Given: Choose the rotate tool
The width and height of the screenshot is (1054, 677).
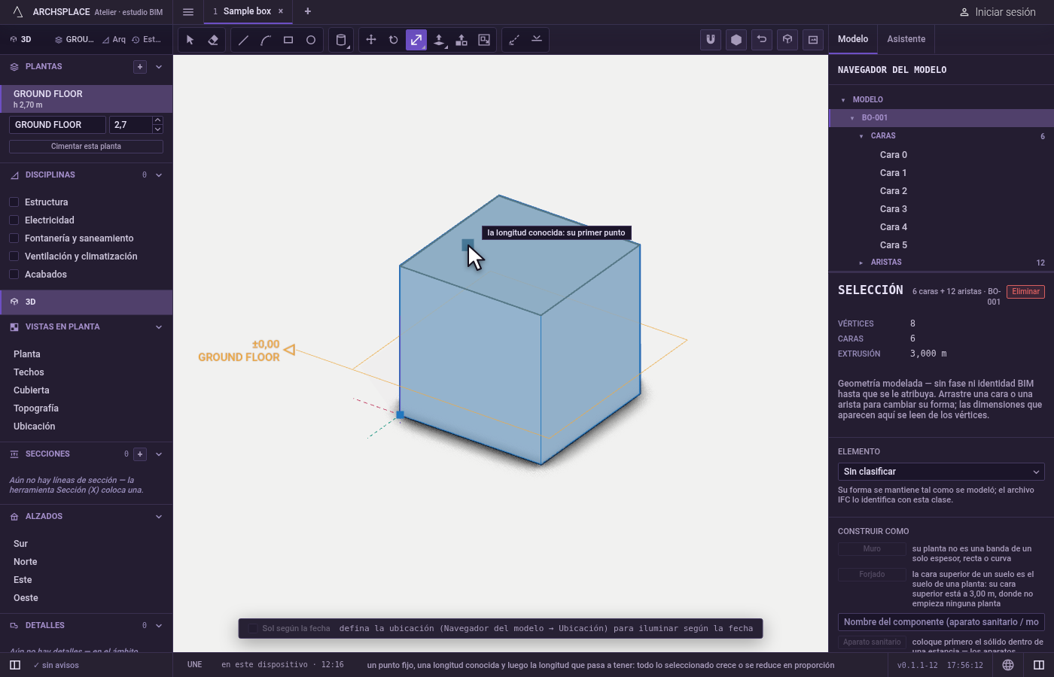Looking at the screenshot, I should (394, 40).
